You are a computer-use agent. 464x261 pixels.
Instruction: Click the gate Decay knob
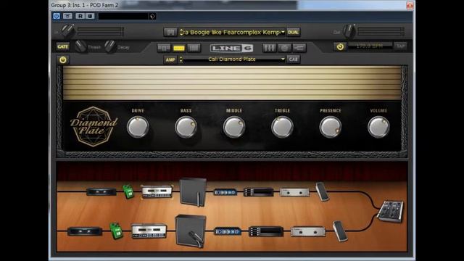[x=109, y=46]
